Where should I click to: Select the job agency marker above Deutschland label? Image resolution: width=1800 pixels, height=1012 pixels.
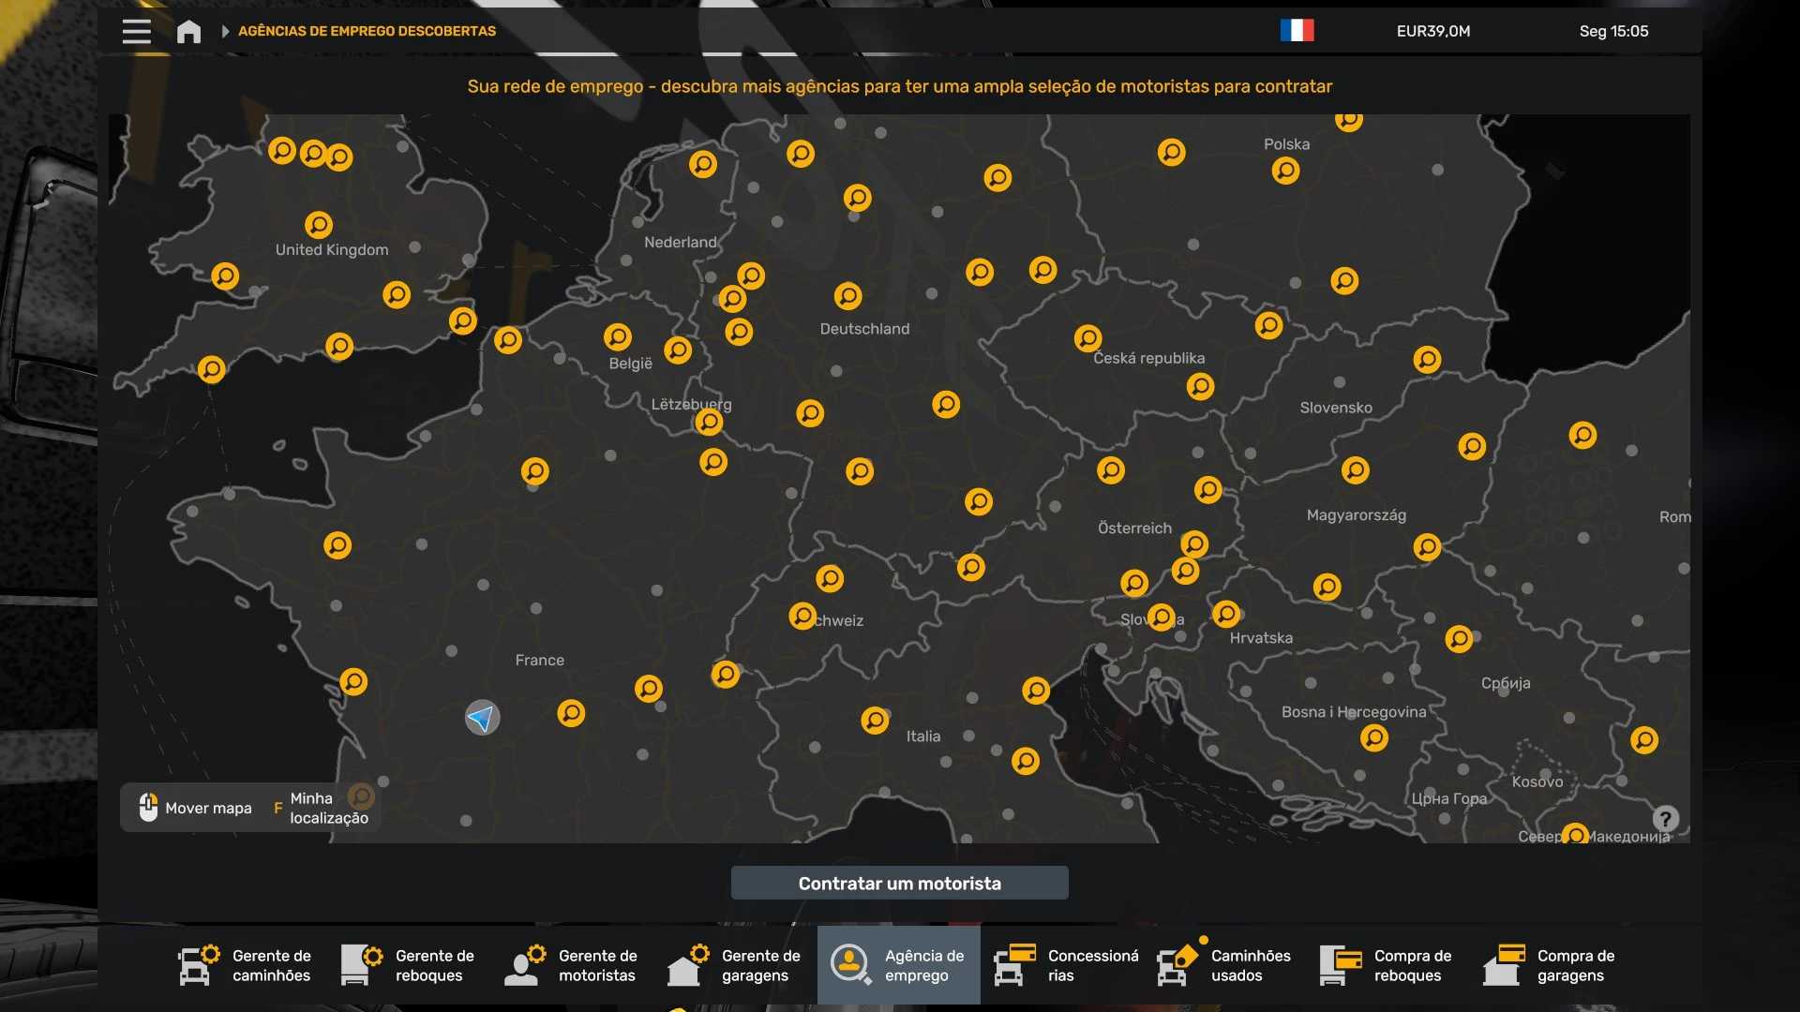click(x=847, y=296)
